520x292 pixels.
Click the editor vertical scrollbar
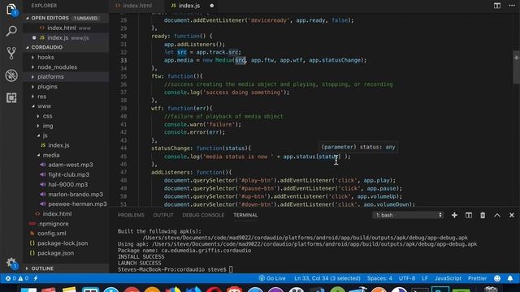coord(517,68)
